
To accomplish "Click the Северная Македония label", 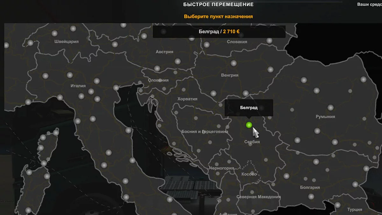I will (258, 197).
